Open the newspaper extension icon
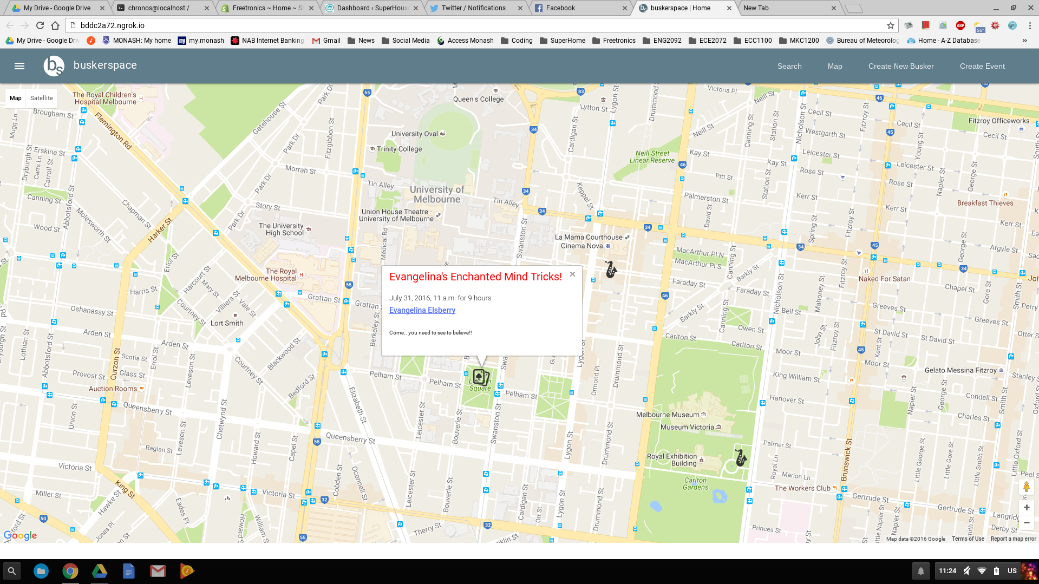The width and height of the screenshot is (1039, 584). 909,25
